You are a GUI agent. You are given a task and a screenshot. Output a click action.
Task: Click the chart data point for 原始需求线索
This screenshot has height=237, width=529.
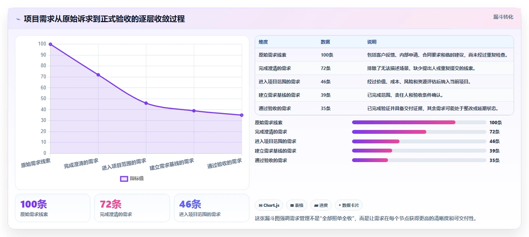point(50,44)
